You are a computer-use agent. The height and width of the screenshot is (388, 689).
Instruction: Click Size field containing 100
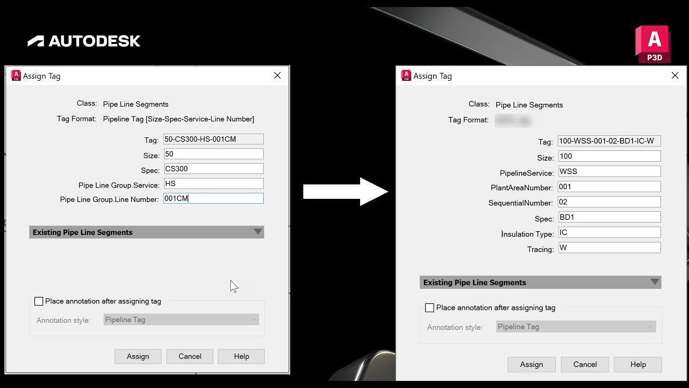click(x=609, y=156)
